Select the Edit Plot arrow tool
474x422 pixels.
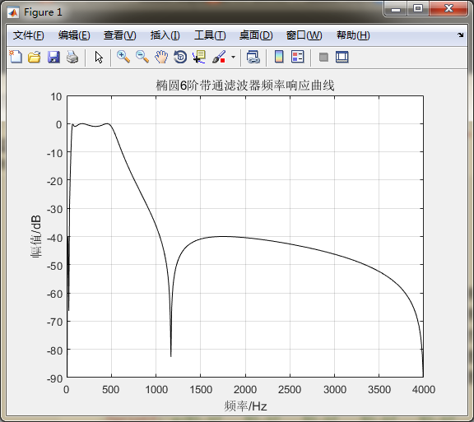pyautogui.click(x=99, y=57)
